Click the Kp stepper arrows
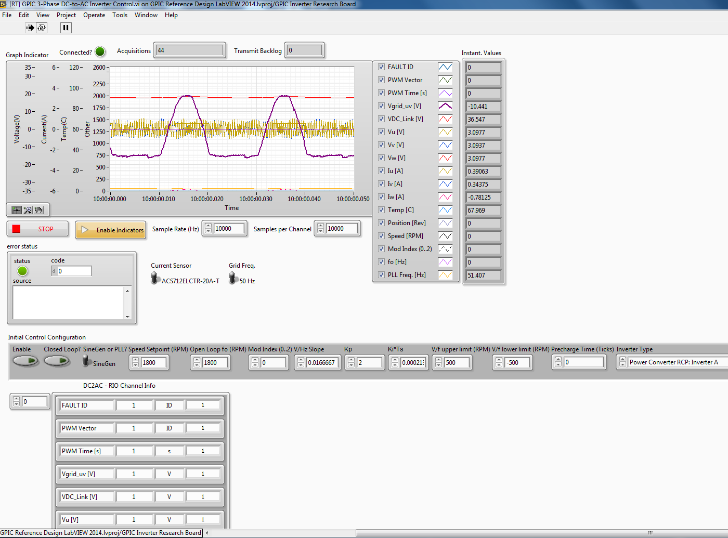Image resolution: width=728 pixels, height=538 pixels. 351,363
